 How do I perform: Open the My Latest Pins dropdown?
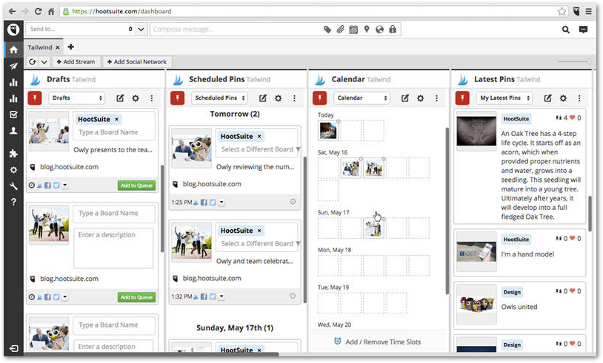click(x=504, y=98)
